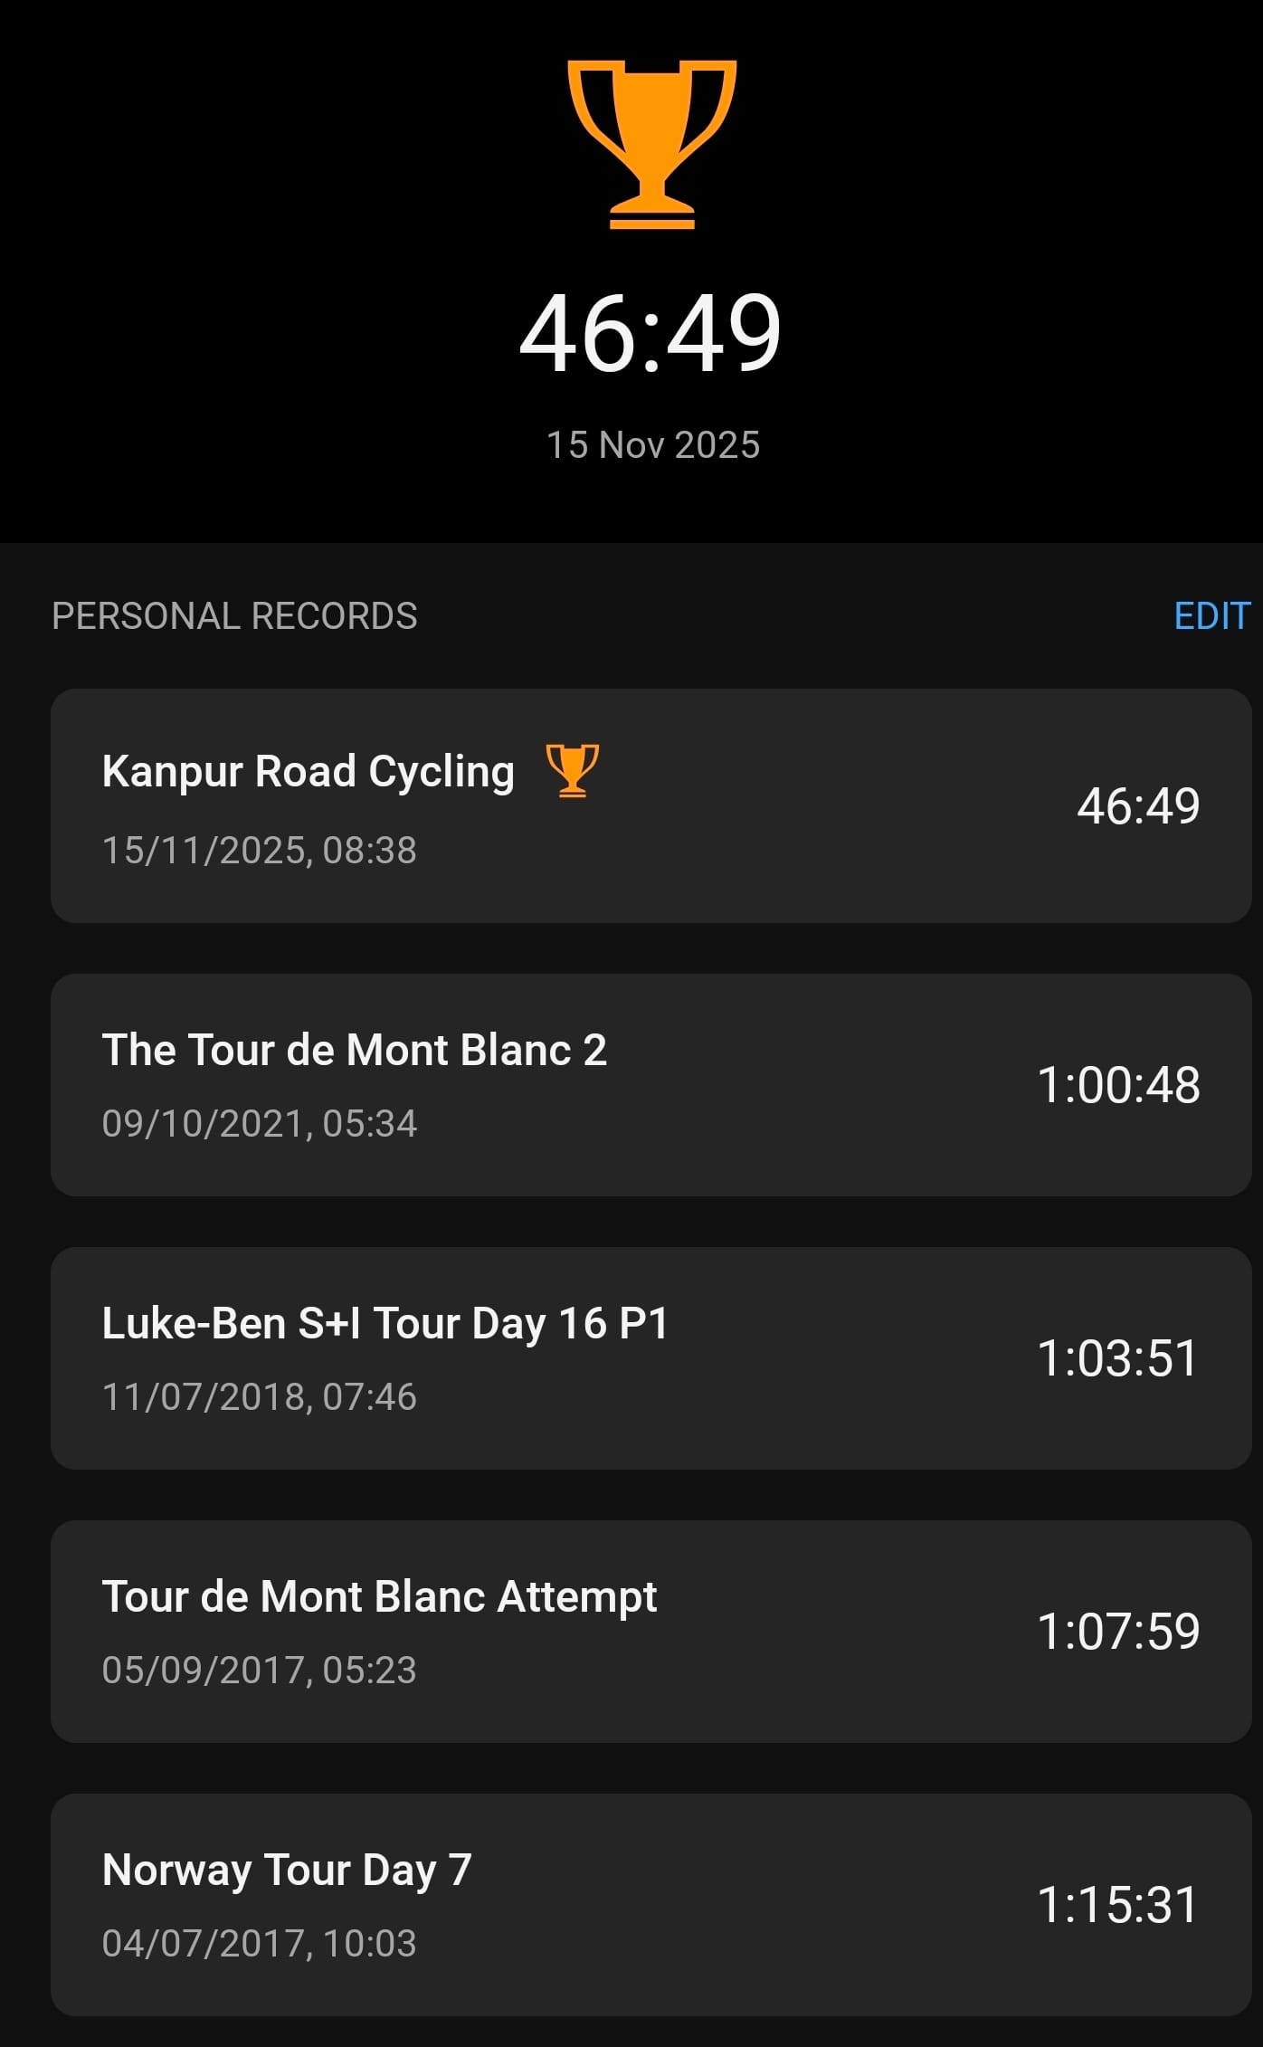1263x2047 pixels.
Task: Tap the 11/07/2018, 07:46 timestamp
Action: 259,1397
